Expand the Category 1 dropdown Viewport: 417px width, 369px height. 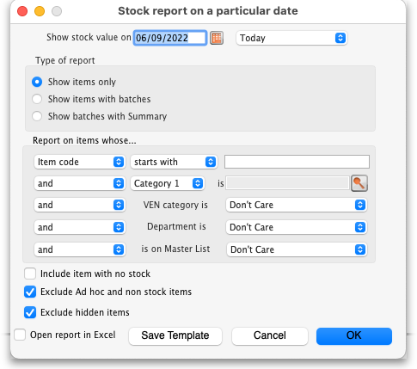168,183
